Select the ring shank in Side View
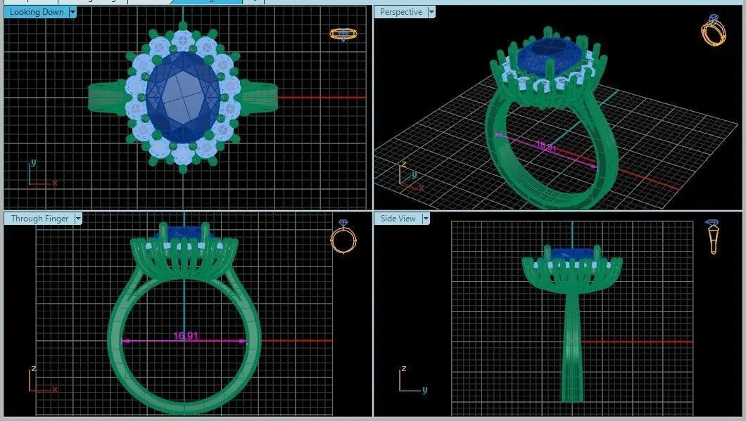This screenshot has width=746, height=421. tap(572, 347)
